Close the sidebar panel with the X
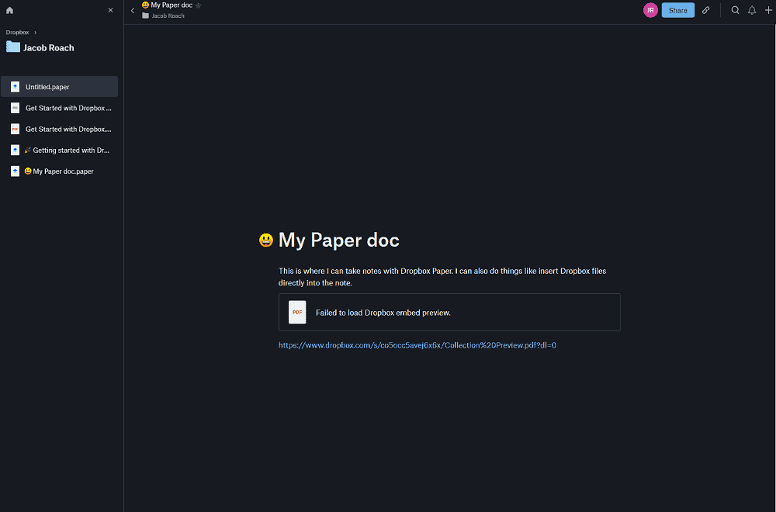 110,10
